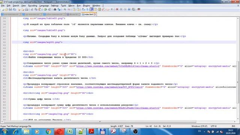
Task: Click the volume icon in system tray
Action: coord(222,132)
